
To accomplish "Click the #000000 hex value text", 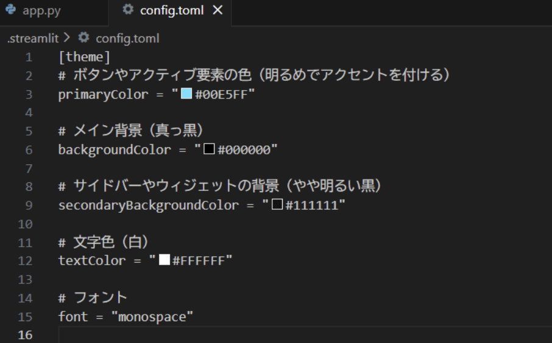I will coord(244,150).
